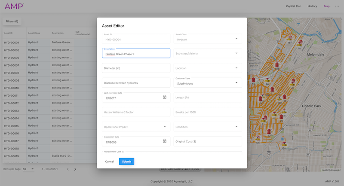344x186 pixels.
Task: Focus the Diameter (in) field
Action: pos(136,68)
